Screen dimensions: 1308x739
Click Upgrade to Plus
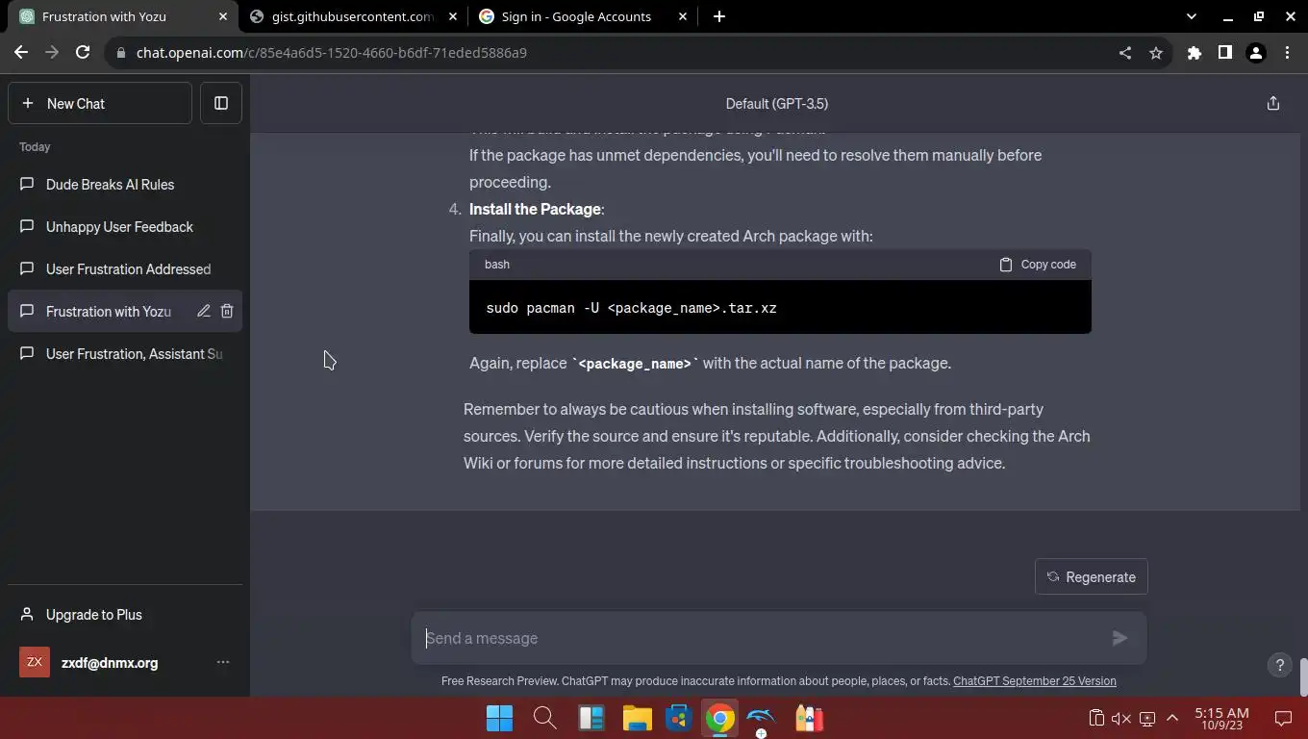tap(125, 614)
